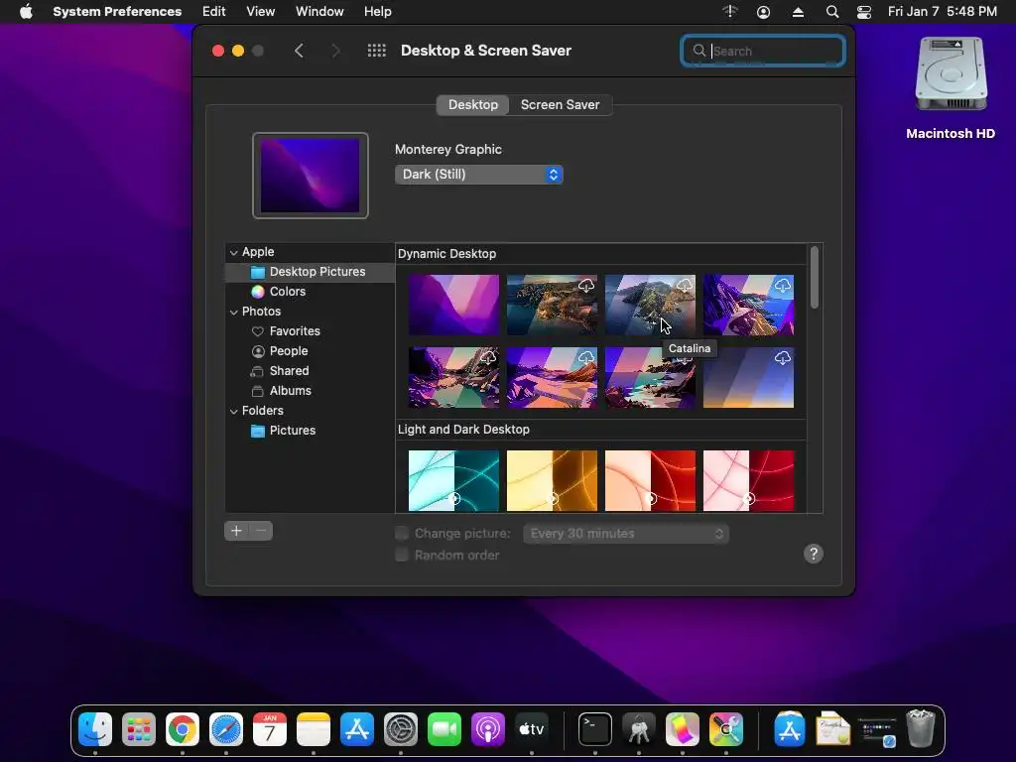This screenshot has height=762, width=1016.
Task: Open Control Center in menu bar
Action: 864,12
